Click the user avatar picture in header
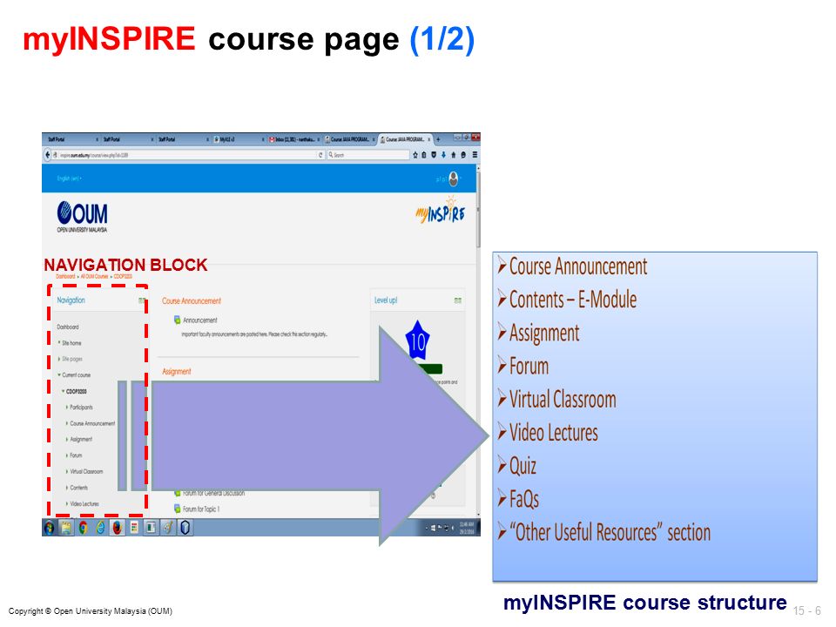Image resolution: width=836 pixels, height=627 pixels. coord(453,179)
